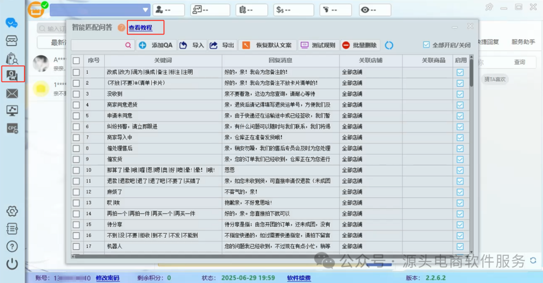Click the eye views stat box
Image resolution: width=543 pixels, height=283 pixels.
tap(375, 10)
